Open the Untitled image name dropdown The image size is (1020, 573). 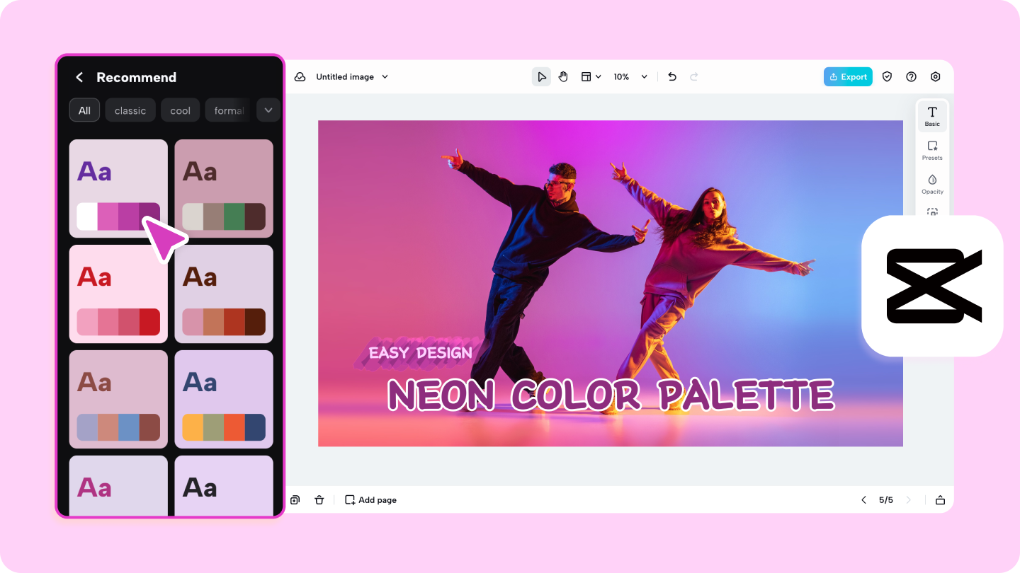pos(383,76)
